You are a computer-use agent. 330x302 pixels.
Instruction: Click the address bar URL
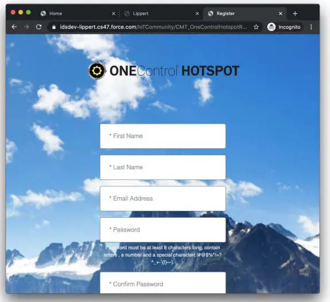(153, 27)
